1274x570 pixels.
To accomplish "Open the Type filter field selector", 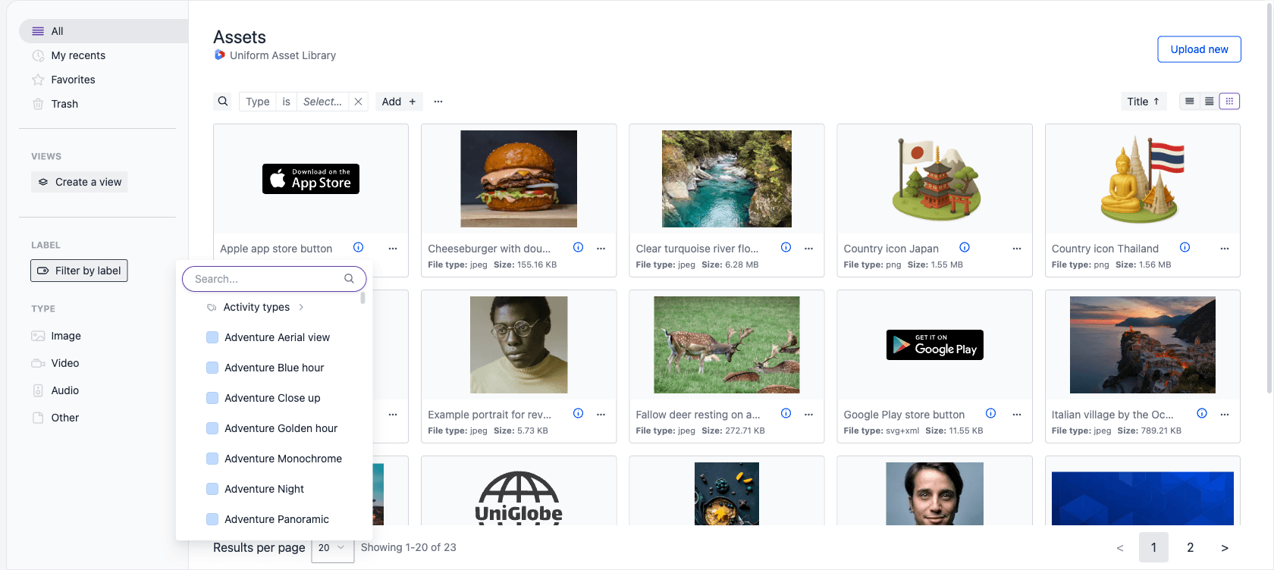I will click(x=258, y=102).
